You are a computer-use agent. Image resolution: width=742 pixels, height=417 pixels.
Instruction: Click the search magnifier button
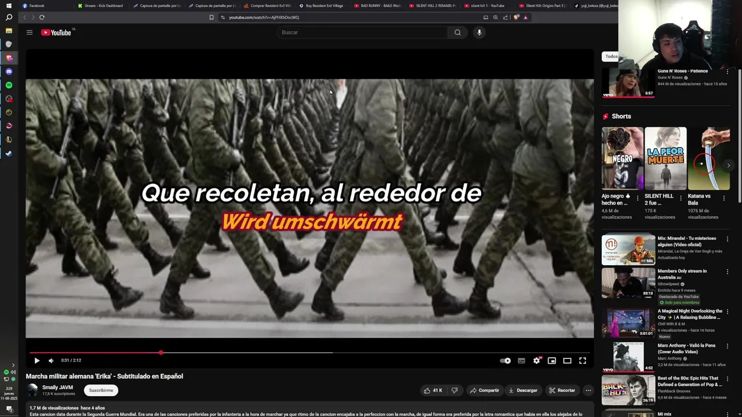click(457, 32)
